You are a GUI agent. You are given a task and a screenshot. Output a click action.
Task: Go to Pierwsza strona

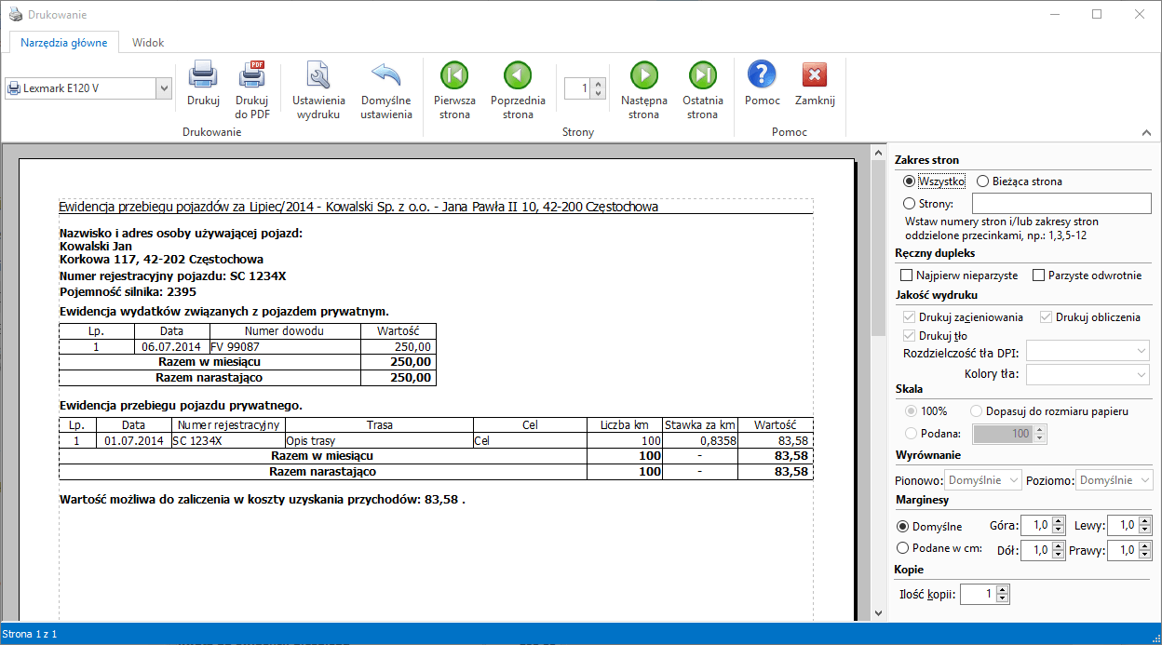tap(454, 76)
